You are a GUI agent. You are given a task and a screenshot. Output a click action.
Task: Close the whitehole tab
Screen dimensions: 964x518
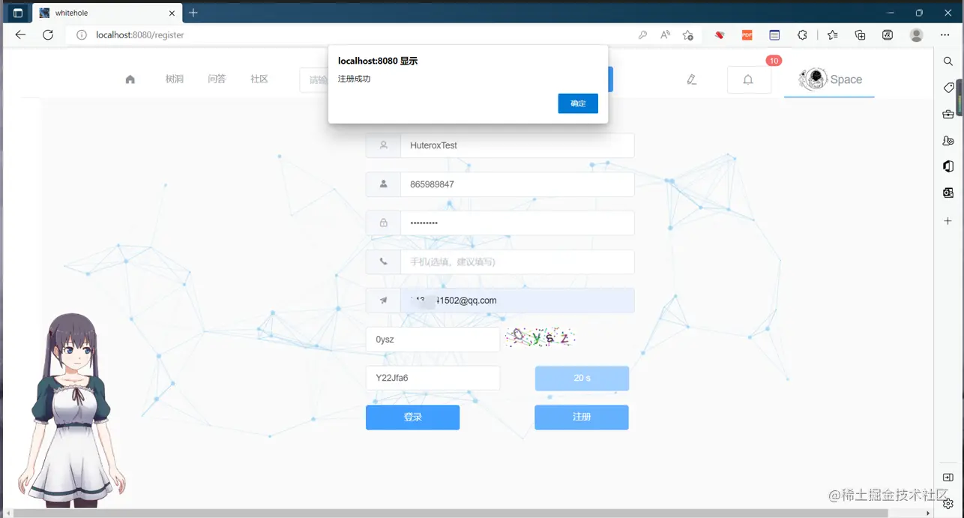tap(172, 13)
